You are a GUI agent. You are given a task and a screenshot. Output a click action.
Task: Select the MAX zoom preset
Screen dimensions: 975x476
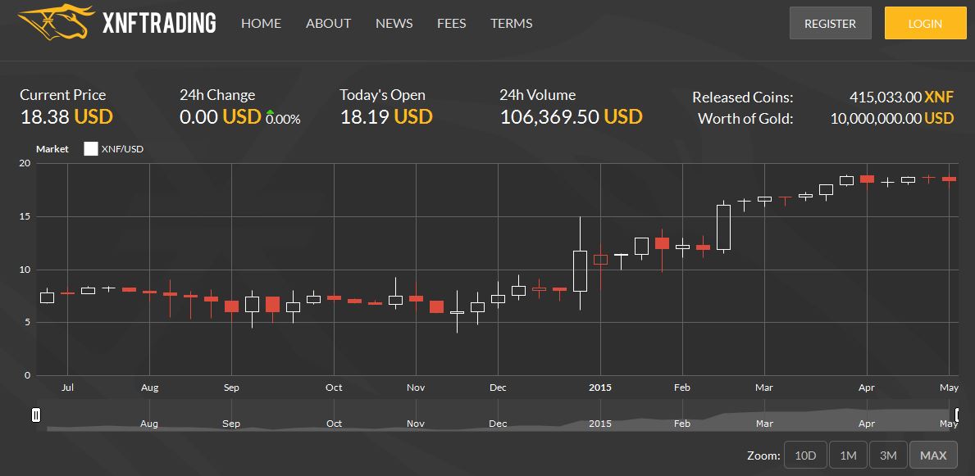933,455
